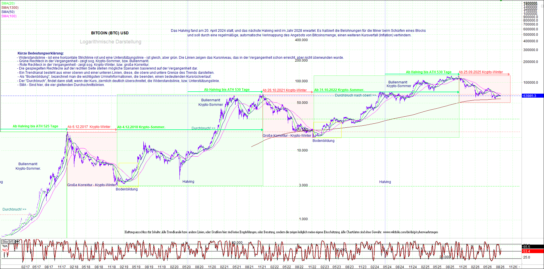Screen dimensions: 544x269
Task: Click the %K stochastic legend label
Action: pyautogui.click(x=5, y=246)
